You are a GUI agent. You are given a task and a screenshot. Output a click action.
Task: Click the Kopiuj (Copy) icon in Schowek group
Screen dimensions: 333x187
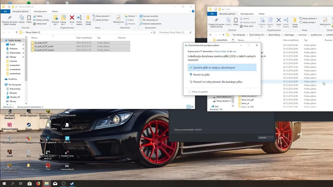coord(22,19)
